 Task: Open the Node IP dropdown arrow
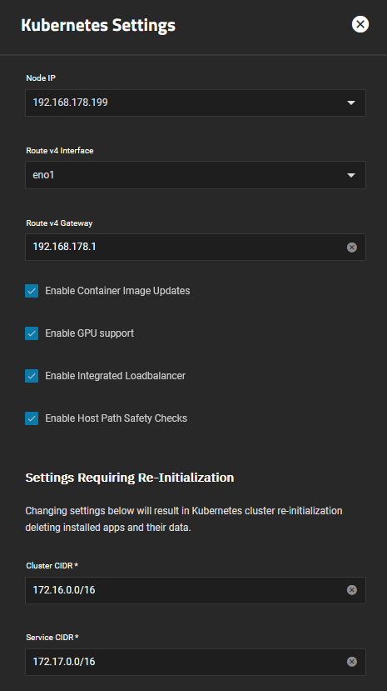pyautogui.click(x=351, y=103)
